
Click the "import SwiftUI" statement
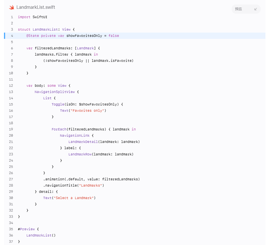coord(32,17)
